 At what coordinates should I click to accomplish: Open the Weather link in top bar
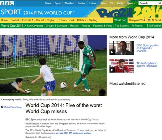[x=69, y=3]
